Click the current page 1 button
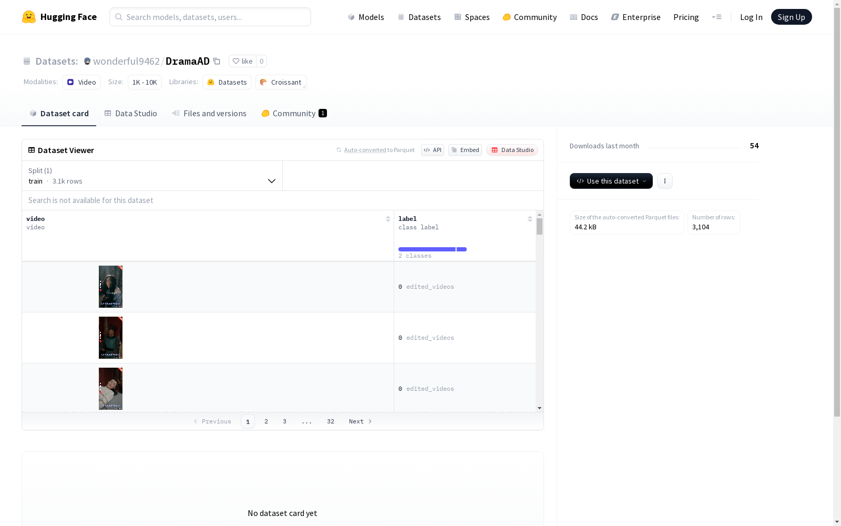The height and width of the screenshot is (526, 841). coord(248,421)
